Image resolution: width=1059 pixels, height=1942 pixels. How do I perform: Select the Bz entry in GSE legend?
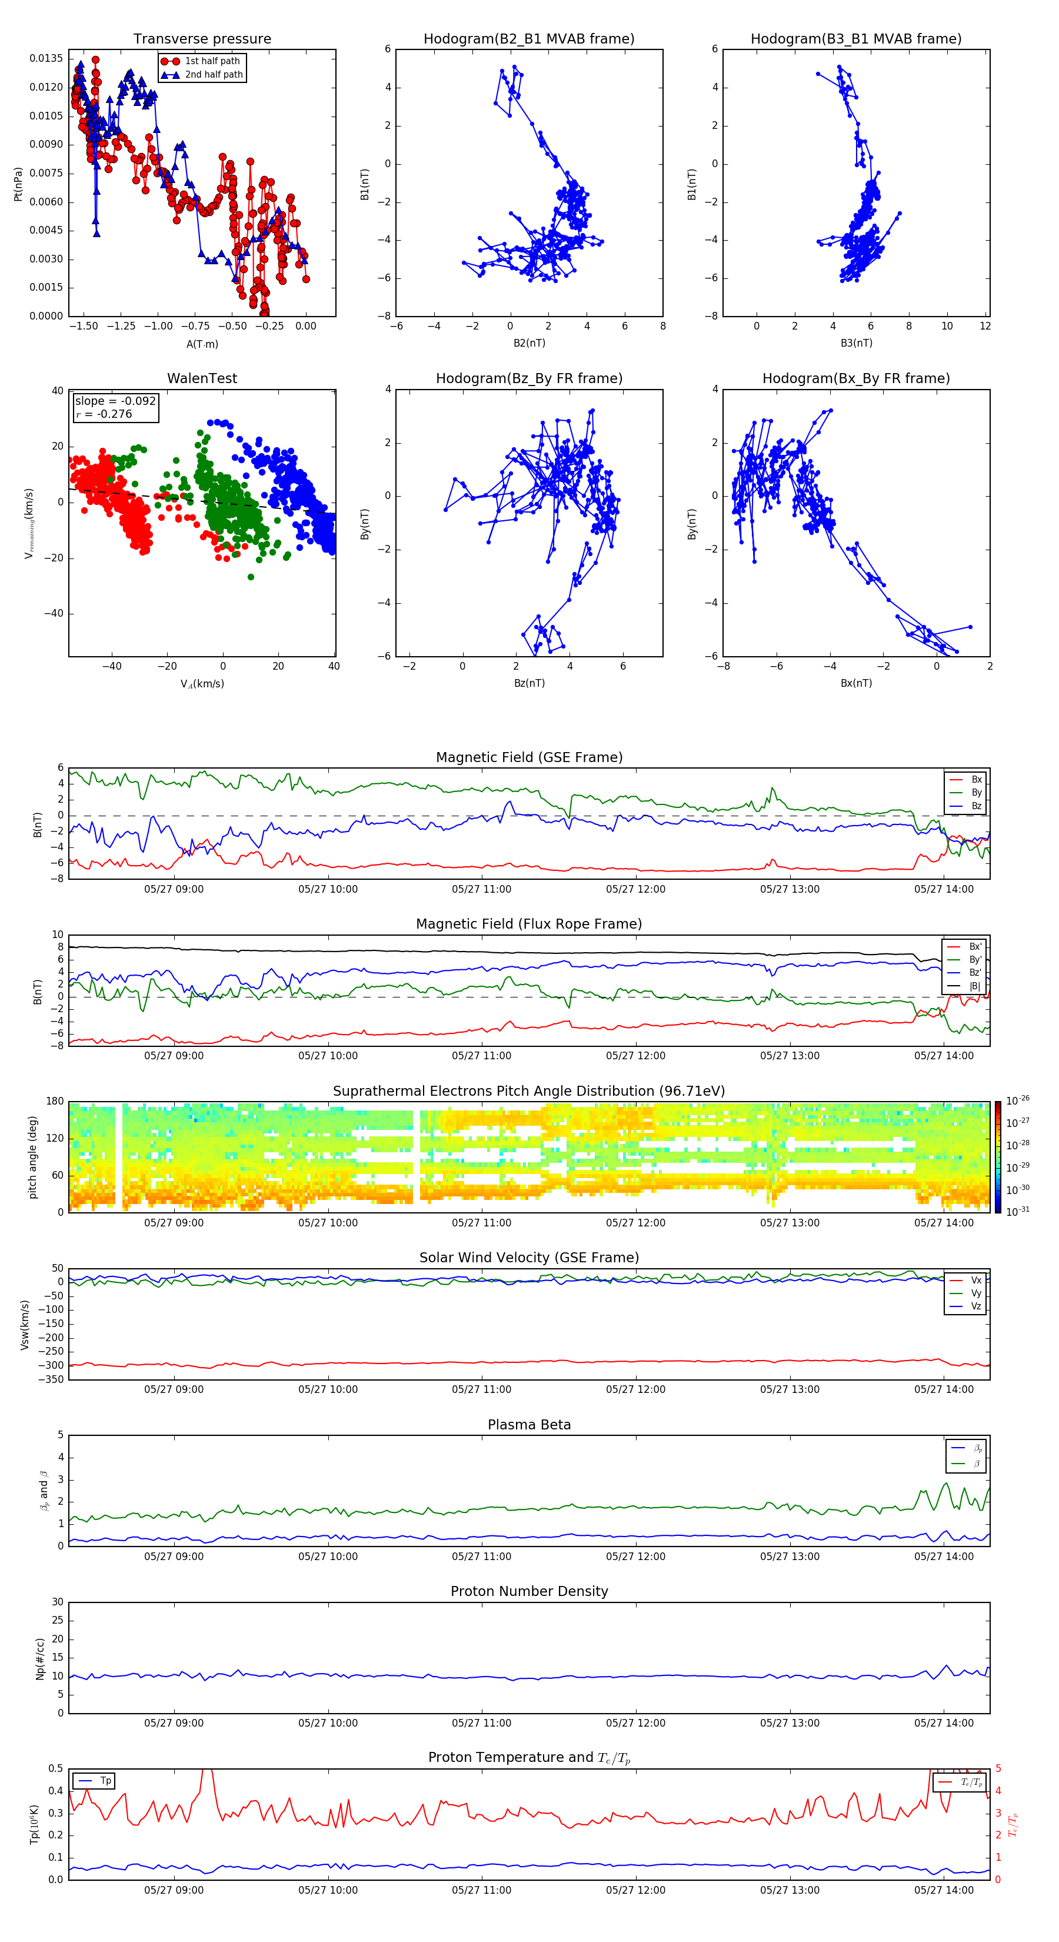point(966,806)
